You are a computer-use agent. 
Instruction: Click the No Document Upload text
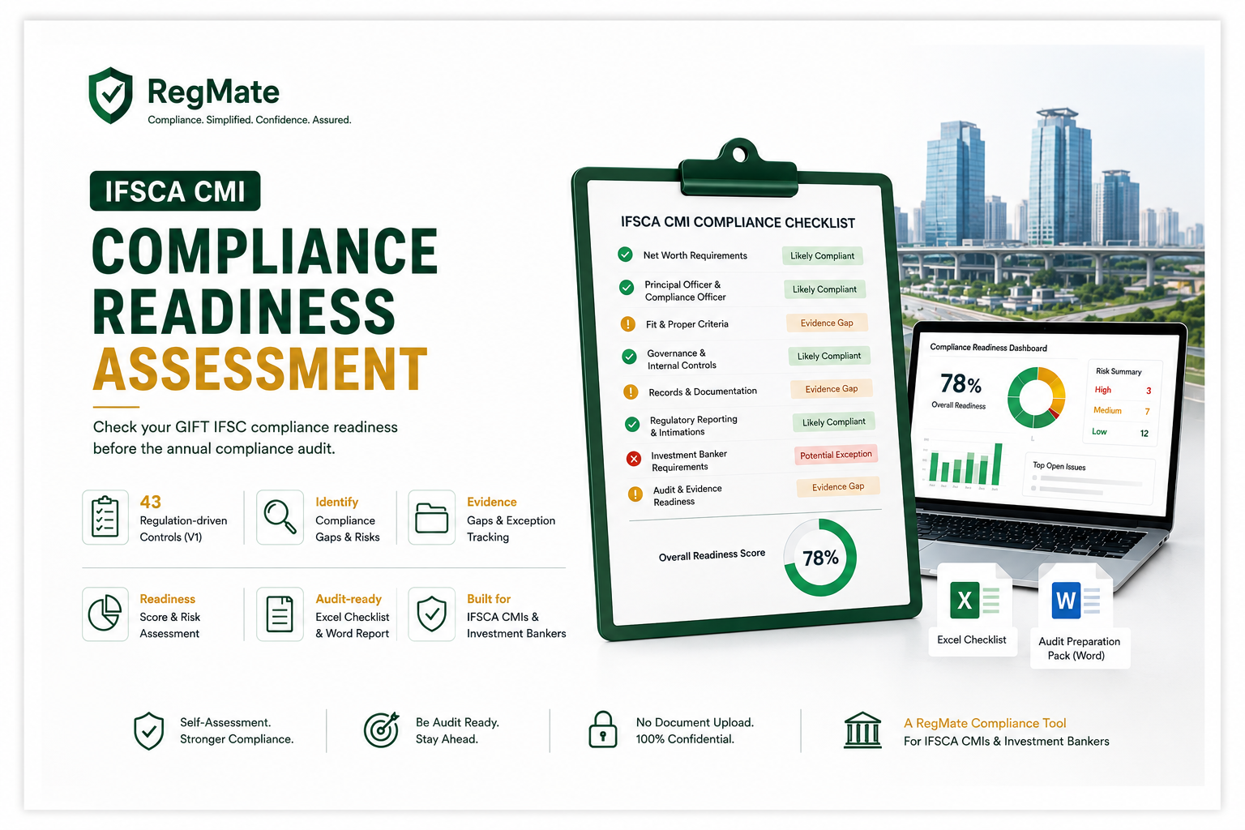[x=695, y=722]
